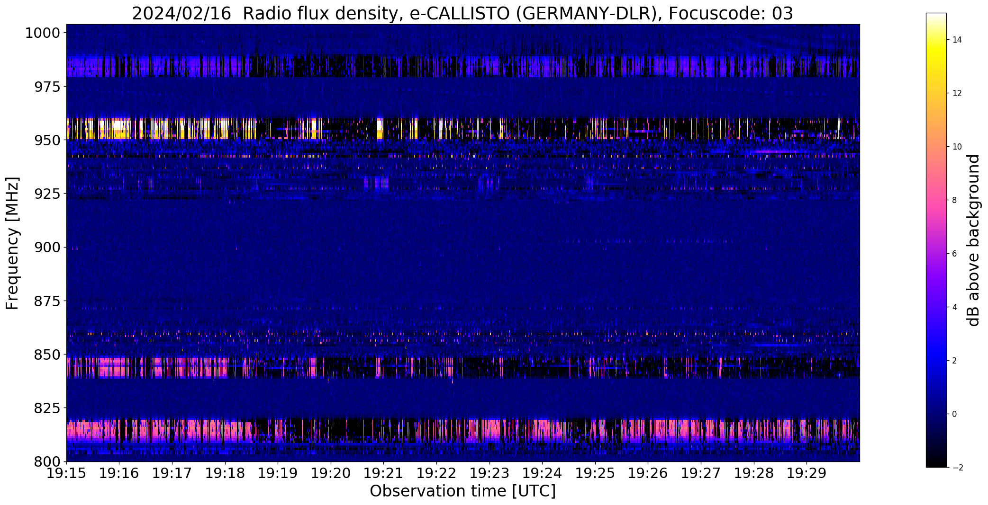Click the colorbar tick label 0
The height and width of the screenshot is (505, 988).
click(954, 414)
